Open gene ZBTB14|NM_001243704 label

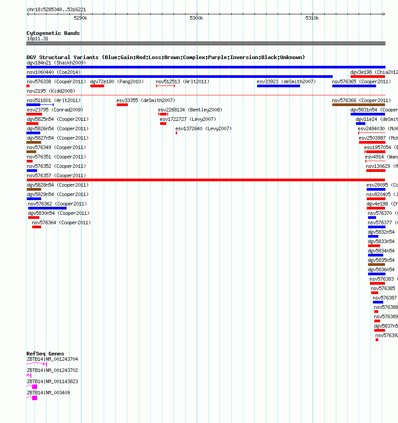tap(52, 359)
